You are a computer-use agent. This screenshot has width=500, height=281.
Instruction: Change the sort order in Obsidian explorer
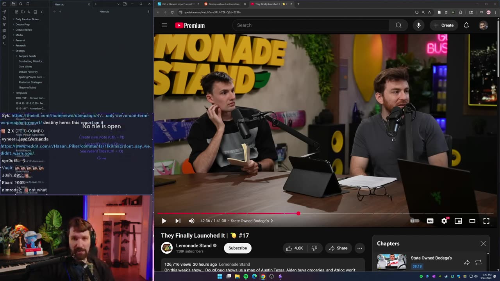[x=29, y=12]
